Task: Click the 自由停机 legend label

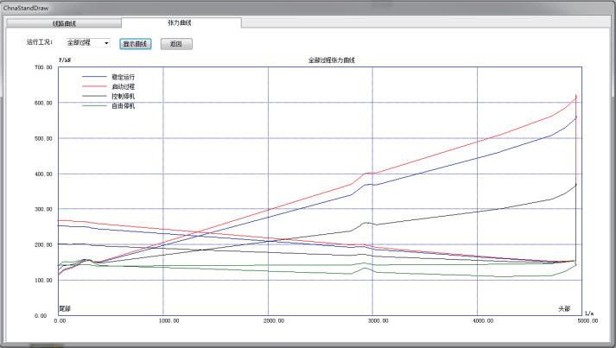Action: [124, 105]
